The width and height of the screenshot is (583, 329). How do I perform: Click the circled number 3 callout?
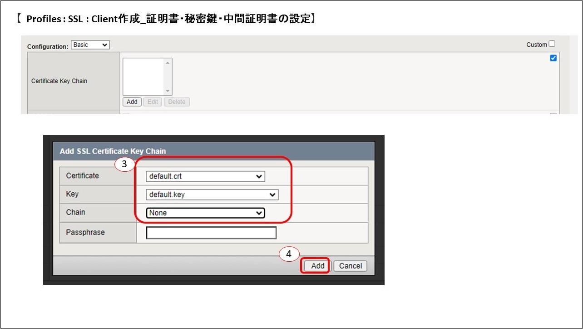click(x=124, y=164)
